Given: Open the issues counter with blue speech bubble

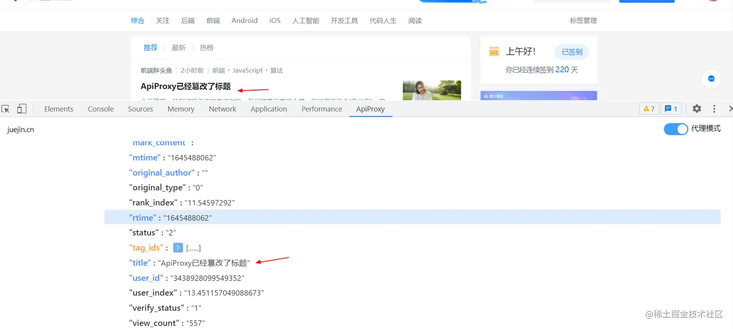Looking at the screenshot, I should point(671,109).
